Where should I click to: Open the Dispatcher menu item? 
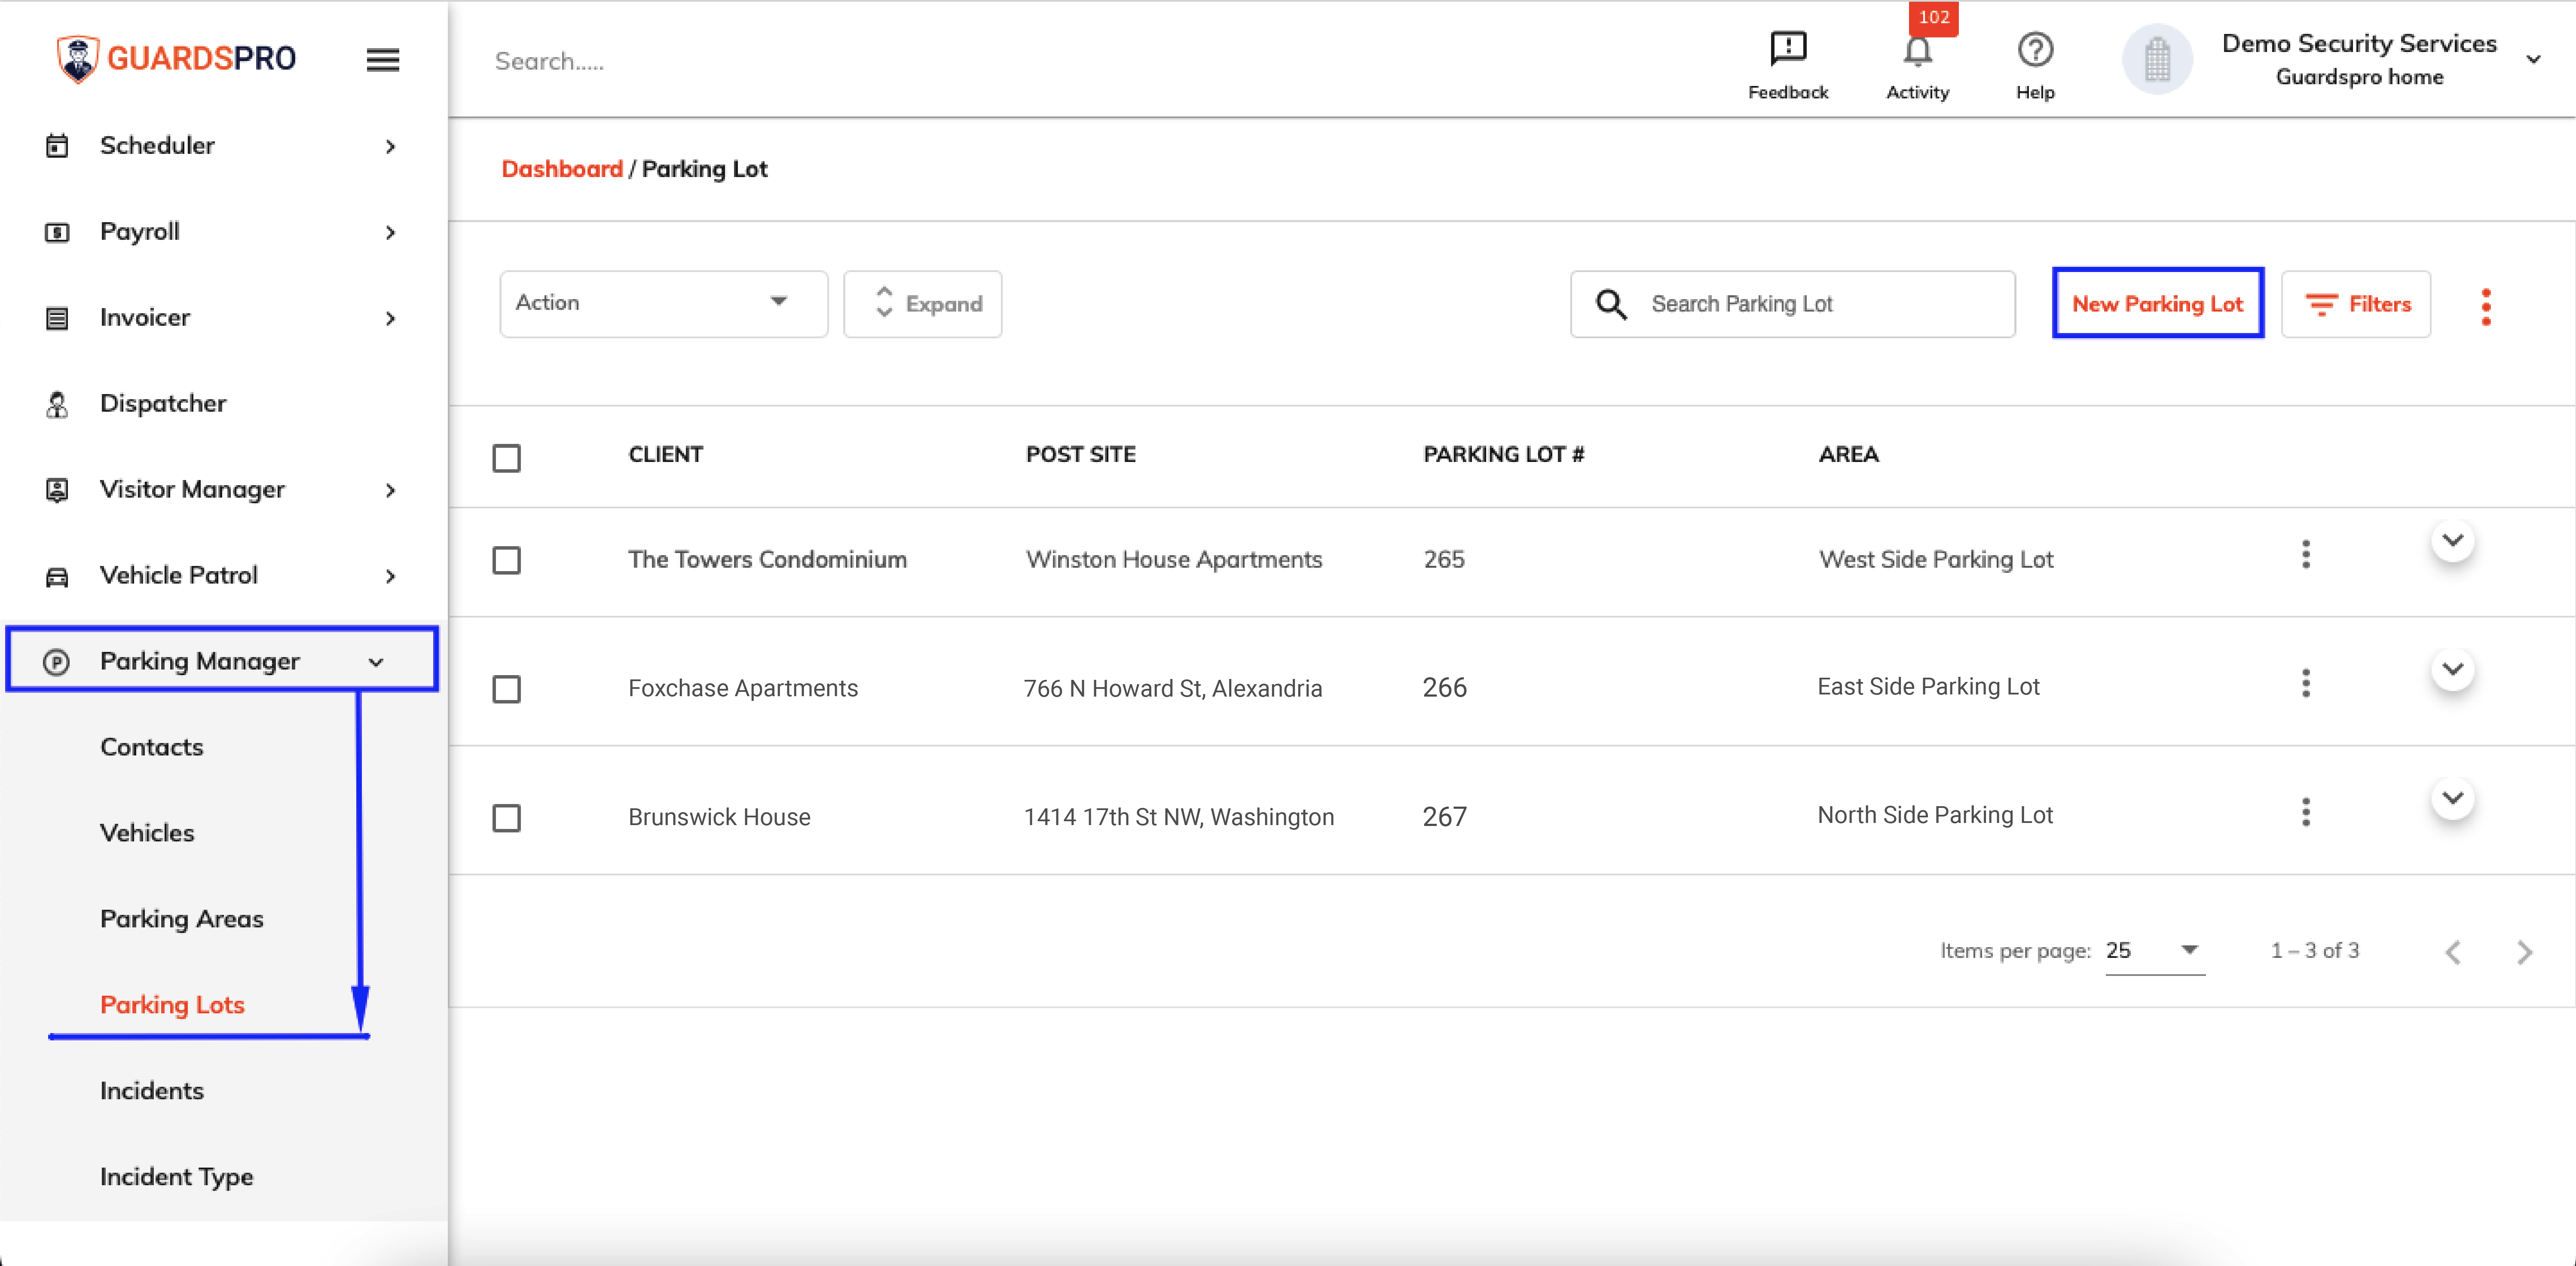click(x=163, y=404)
